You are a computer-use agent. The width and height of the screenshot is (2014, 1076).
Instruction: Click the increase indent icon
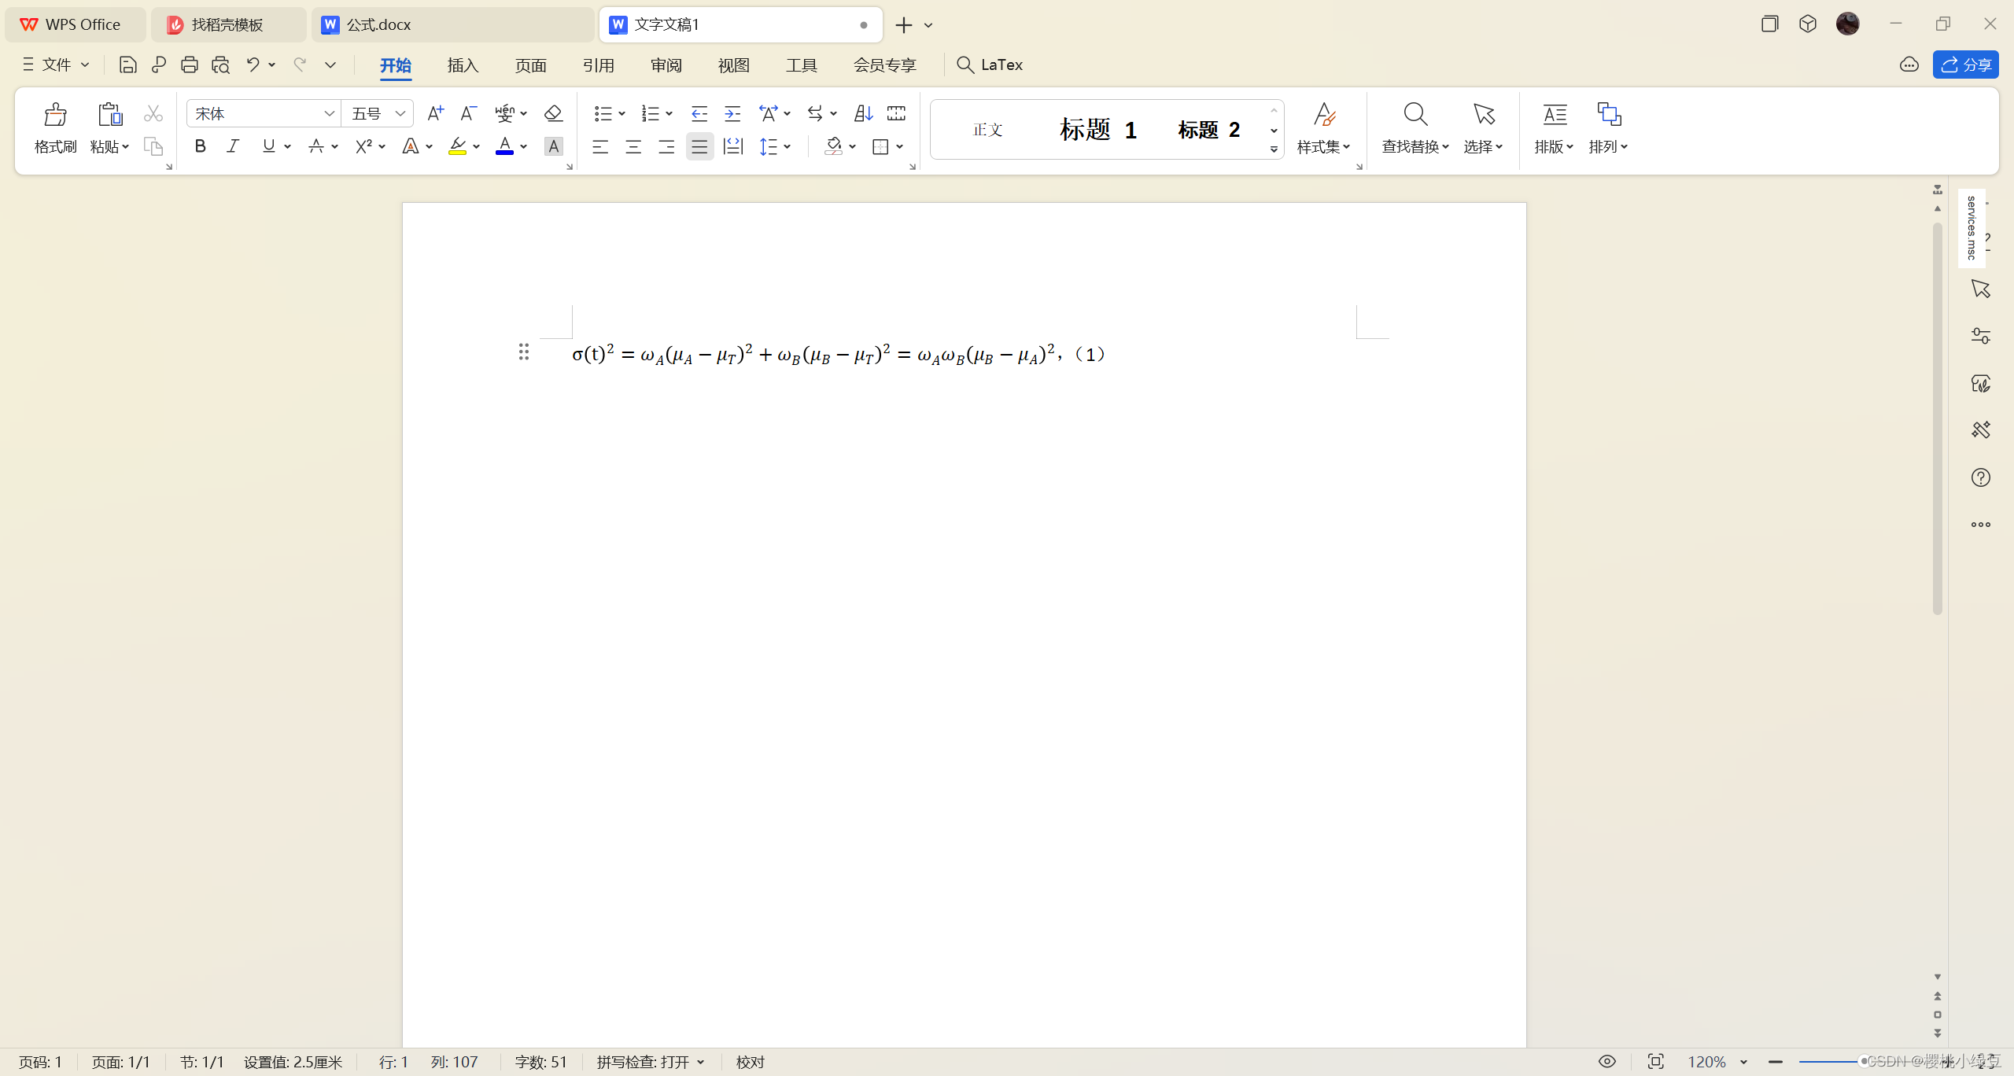click(732, 113)
